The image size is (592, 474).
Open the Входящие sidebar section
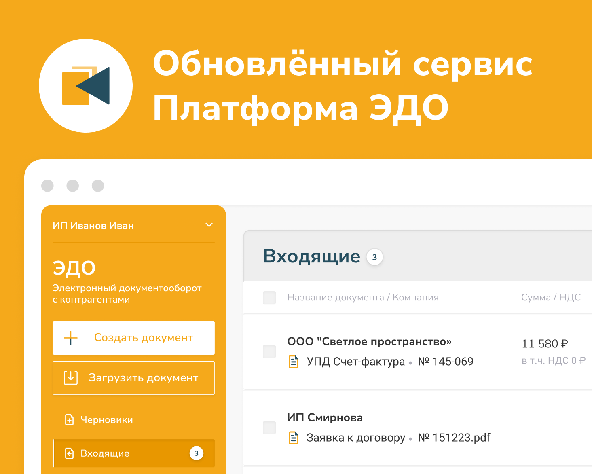coord(133,453)
